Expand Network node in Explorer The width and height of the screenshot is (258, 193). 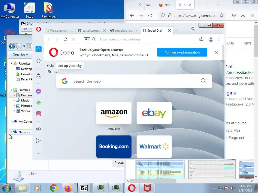(12, 132)
